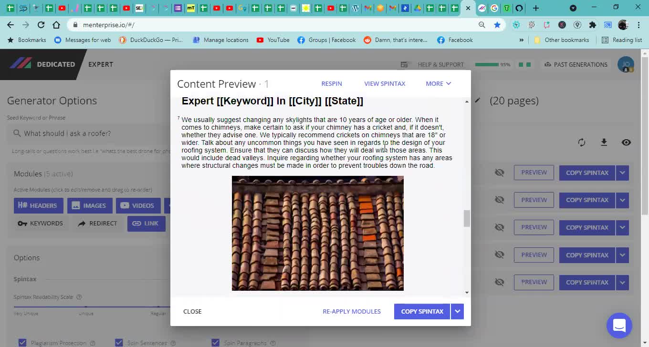The width and height of the screenshot is (649, 347).
Task: Open the Chrome profile picture
Action: pos(623,25)
